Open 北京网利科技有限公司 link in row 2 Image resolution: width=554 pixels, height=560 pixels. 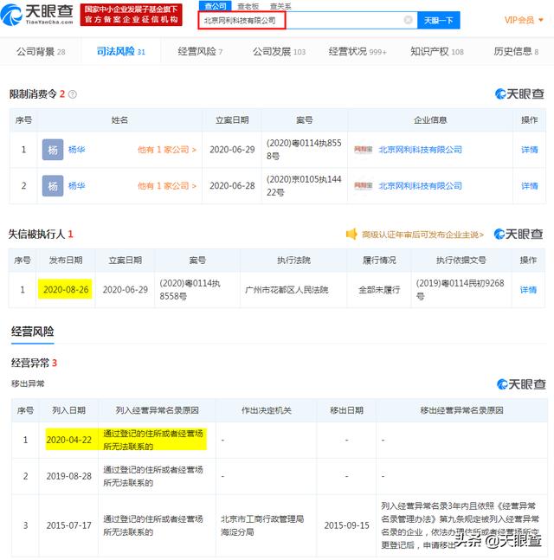click(420, 186)
